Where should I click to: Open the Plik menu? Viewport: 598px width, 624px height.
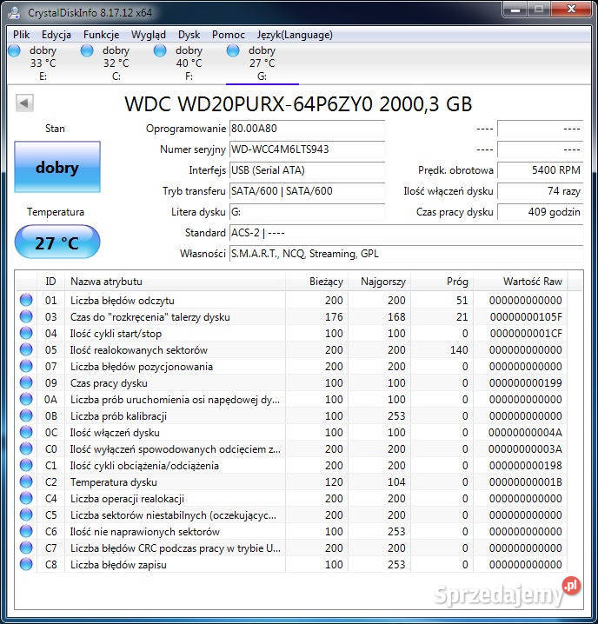coord(21,35)
